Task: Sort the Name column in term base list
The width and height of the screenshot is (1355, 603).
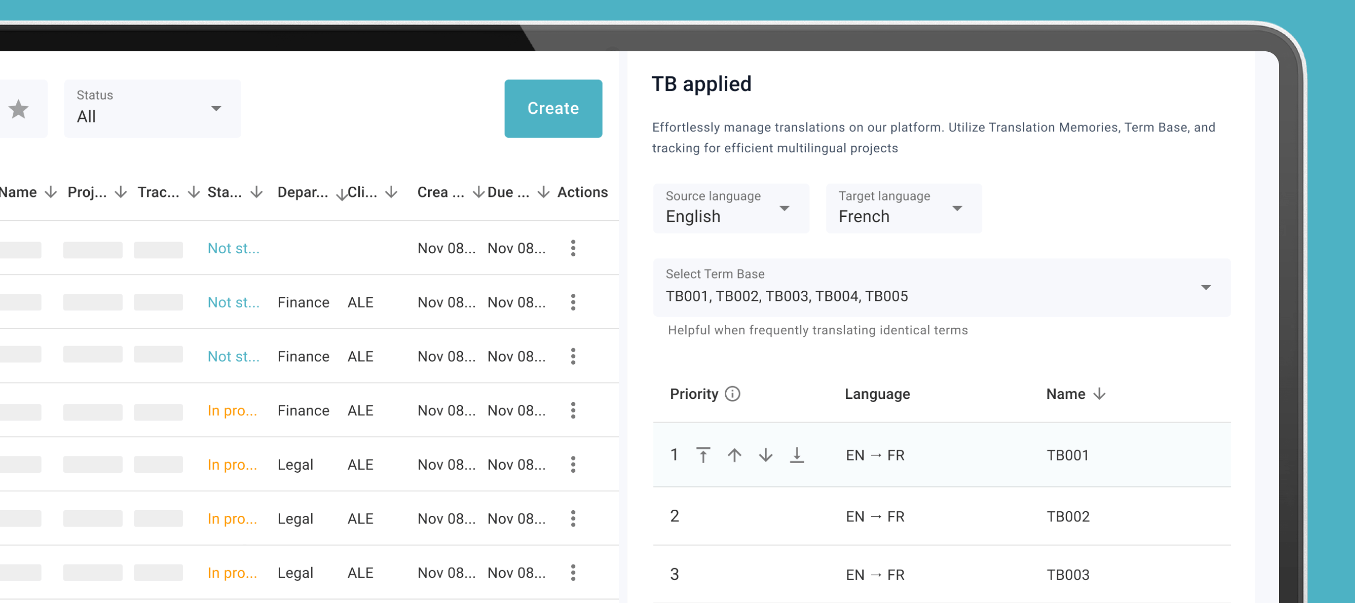Action: coord(1099,393)
